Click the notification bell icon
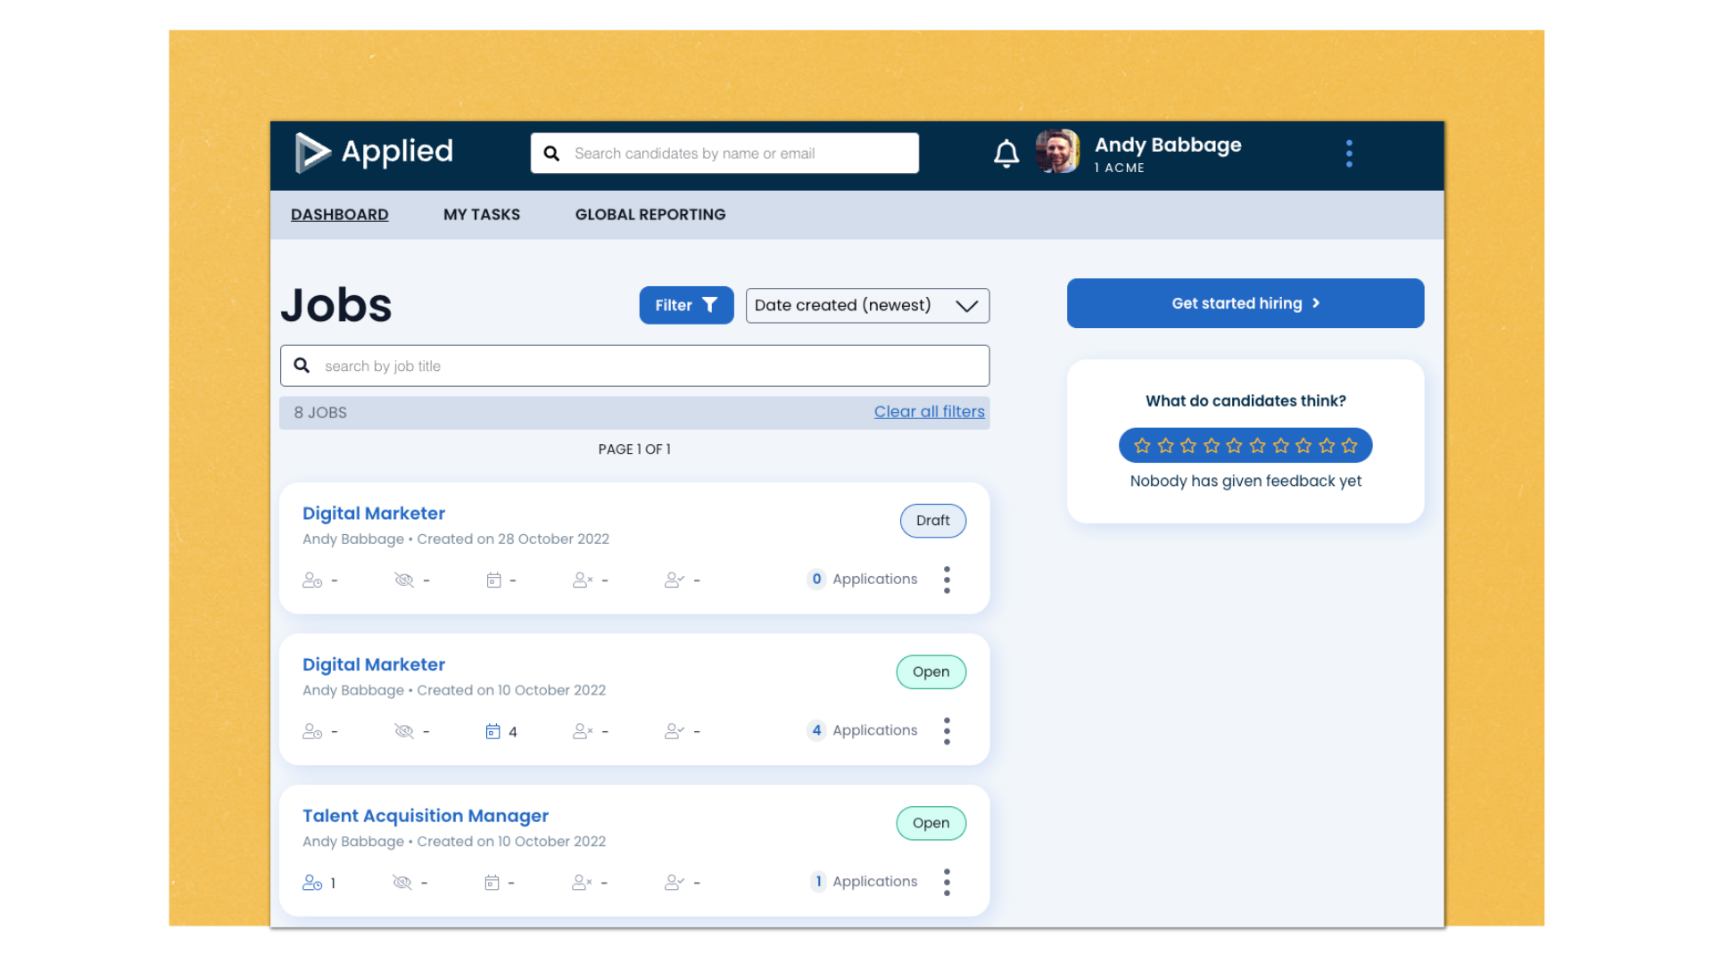 pos(1006,152)
